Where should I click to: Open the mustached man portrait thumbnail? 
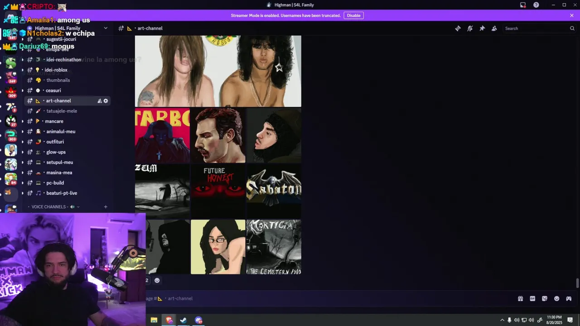[x=218, y=135]
